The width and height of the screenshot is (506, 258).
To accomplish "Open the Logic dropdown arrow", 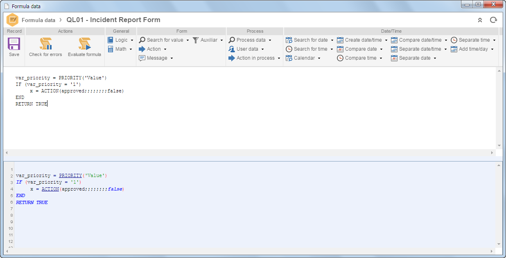I will click(x=132, y=40).
